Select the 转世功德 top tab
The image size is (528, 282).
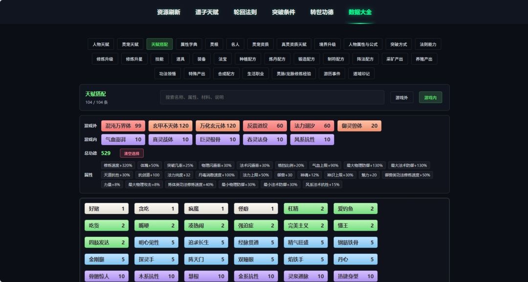[322, 12]
